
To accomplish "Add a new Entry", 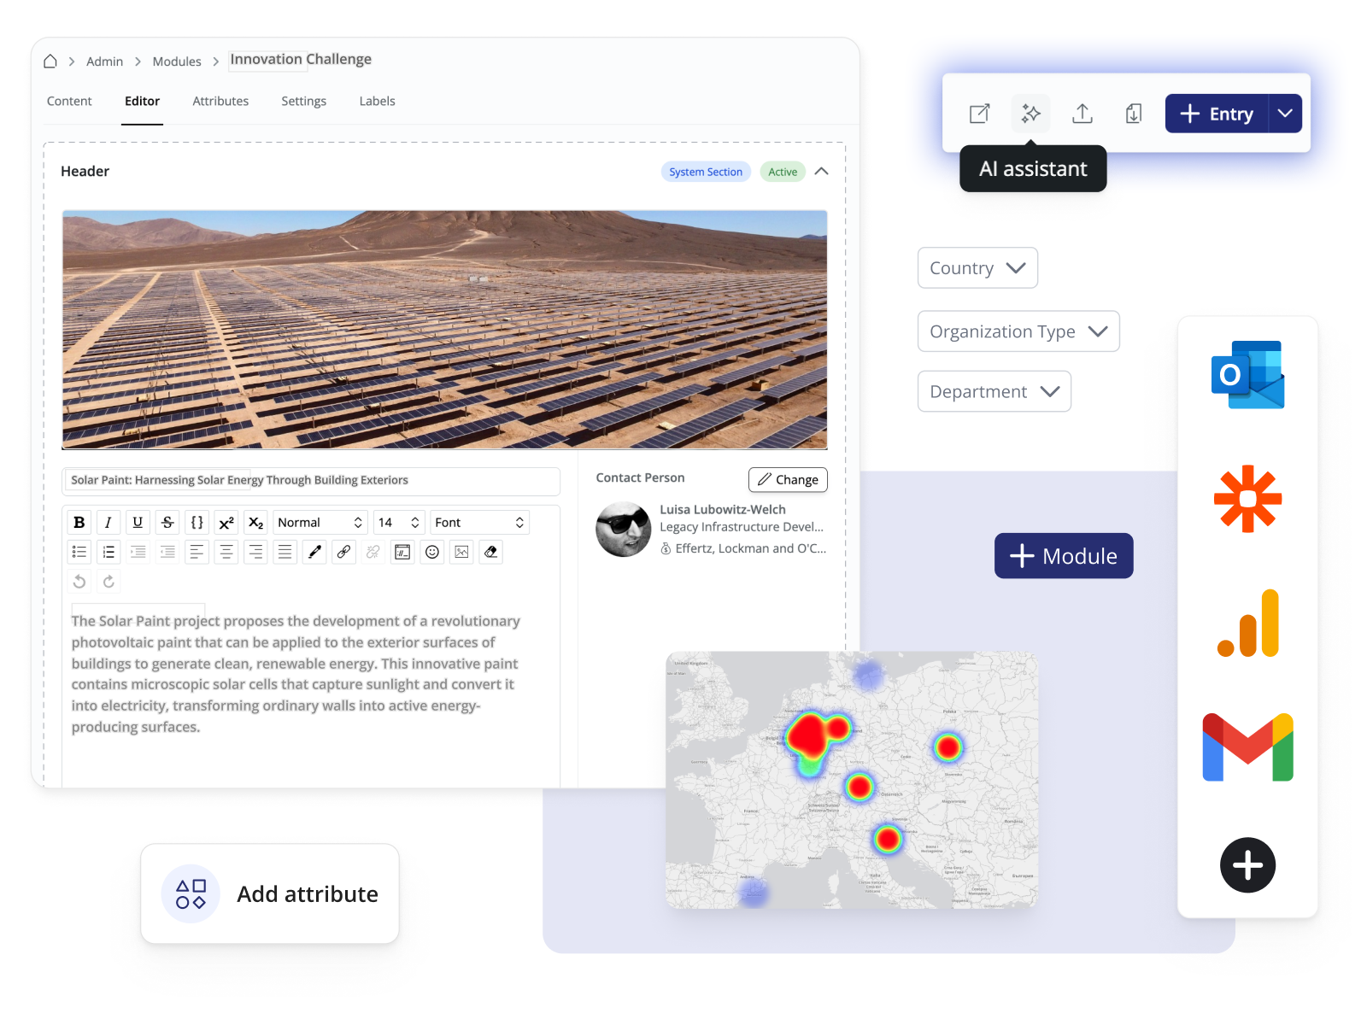I will [1217, 114].
